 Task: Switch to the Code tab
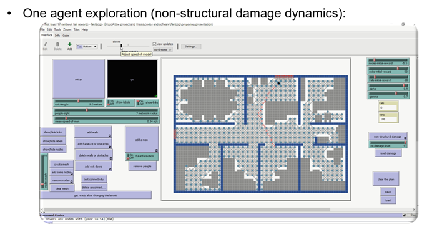click(66, 36)
